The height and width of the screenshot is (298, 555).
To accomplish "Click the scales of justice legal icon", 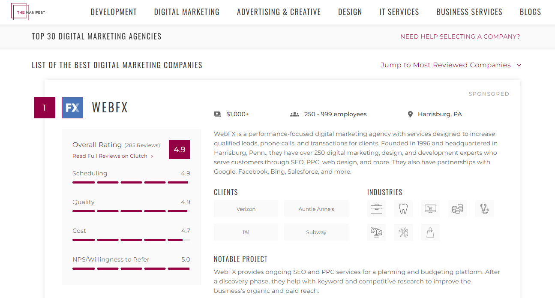I will 376,232.
